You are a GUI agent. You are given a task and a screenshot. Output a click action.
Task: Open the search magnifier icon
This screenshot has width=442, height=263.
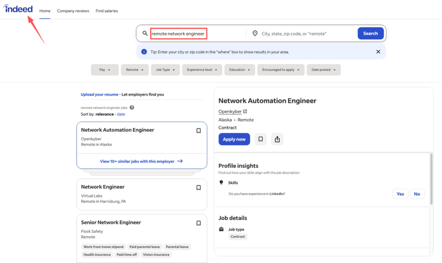point(145,33)
